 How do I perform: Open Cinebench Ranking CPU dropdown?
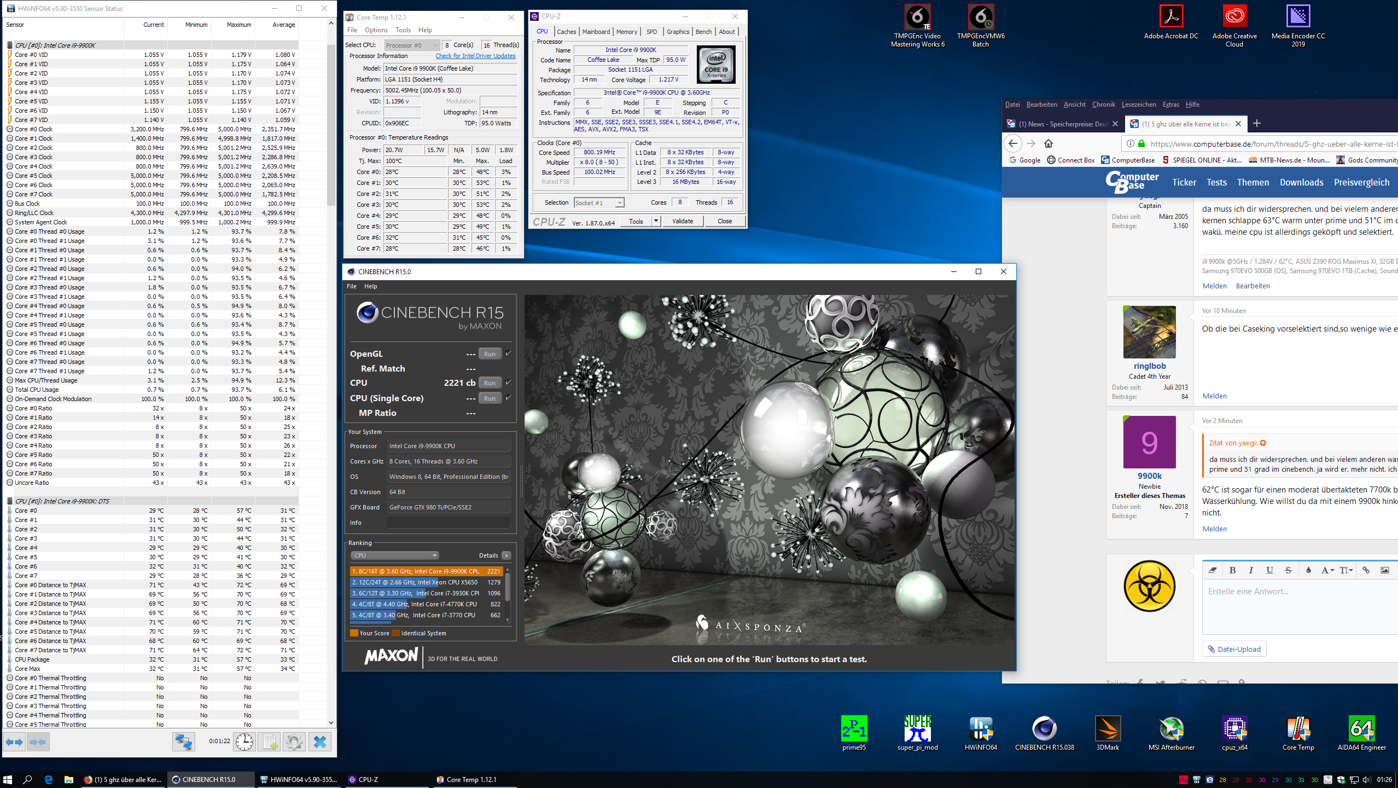(x=394, y=555)
